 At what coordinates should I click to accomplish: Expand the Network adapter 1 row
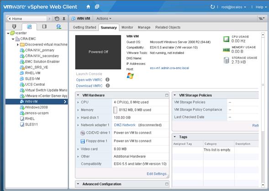pos(78,125)
